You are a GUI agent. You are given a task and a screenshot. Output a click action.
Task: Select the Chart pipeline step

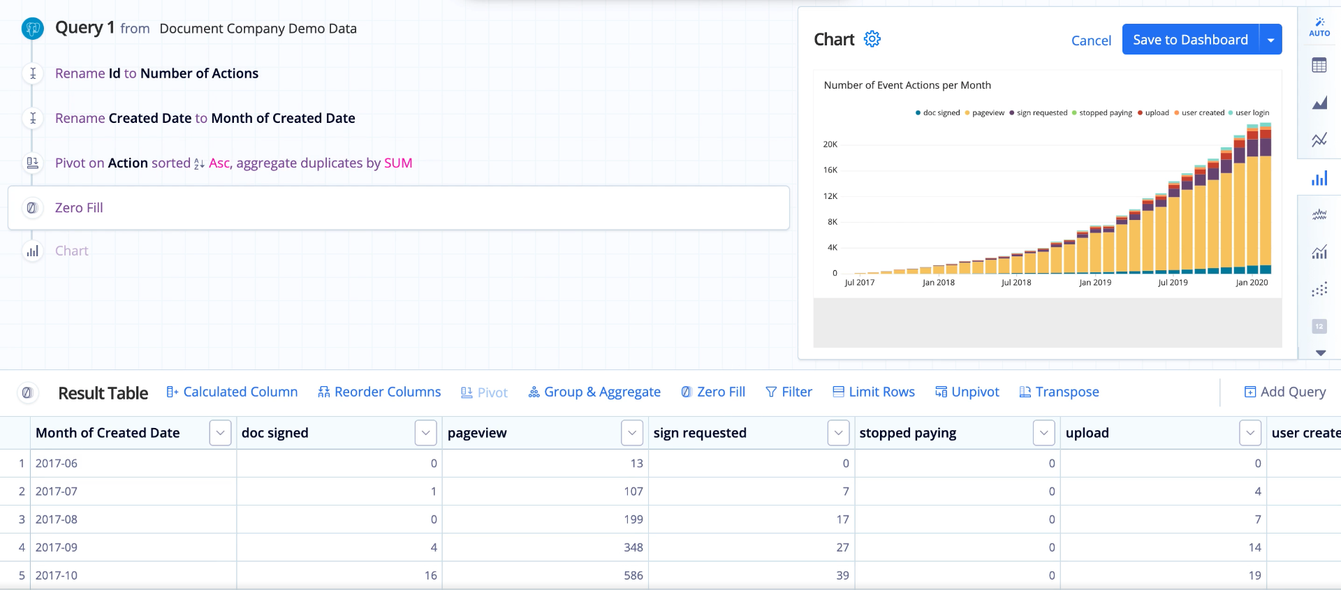pyautogui.click(x=72, y=251)
